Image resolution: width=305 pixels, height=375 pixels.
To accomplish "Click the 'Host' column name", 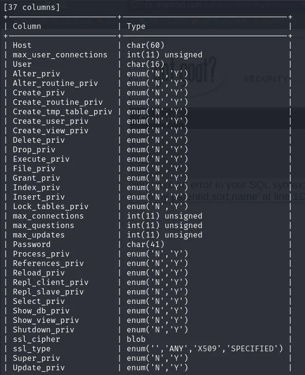I will point(22,45).
